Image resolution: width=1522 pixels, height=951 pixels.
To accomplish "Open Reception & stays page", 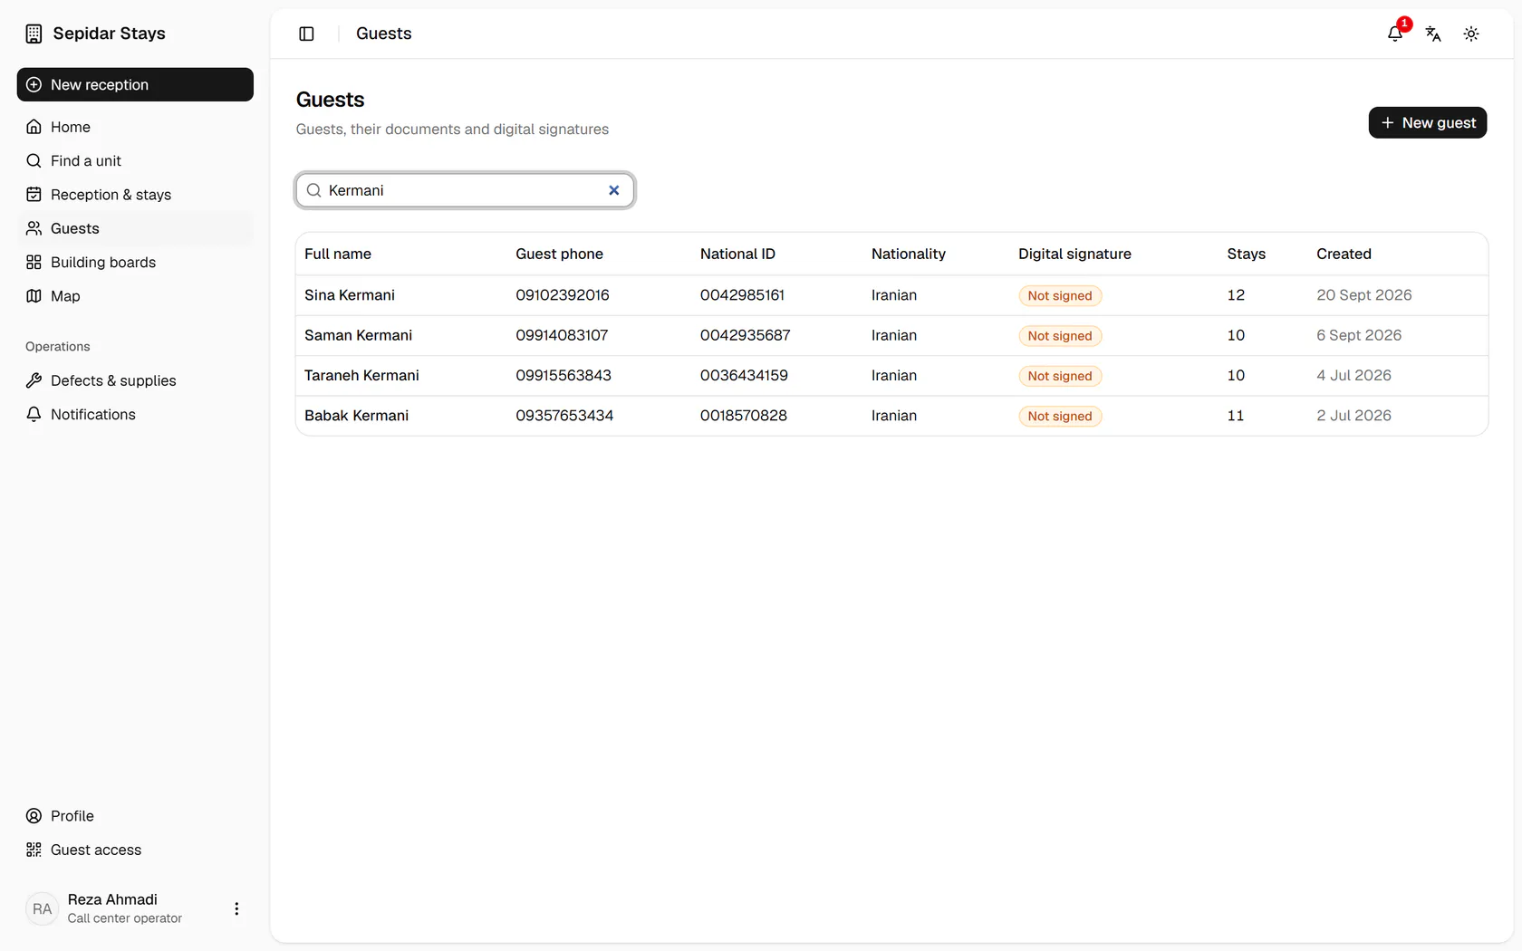I will coord(135,195).
